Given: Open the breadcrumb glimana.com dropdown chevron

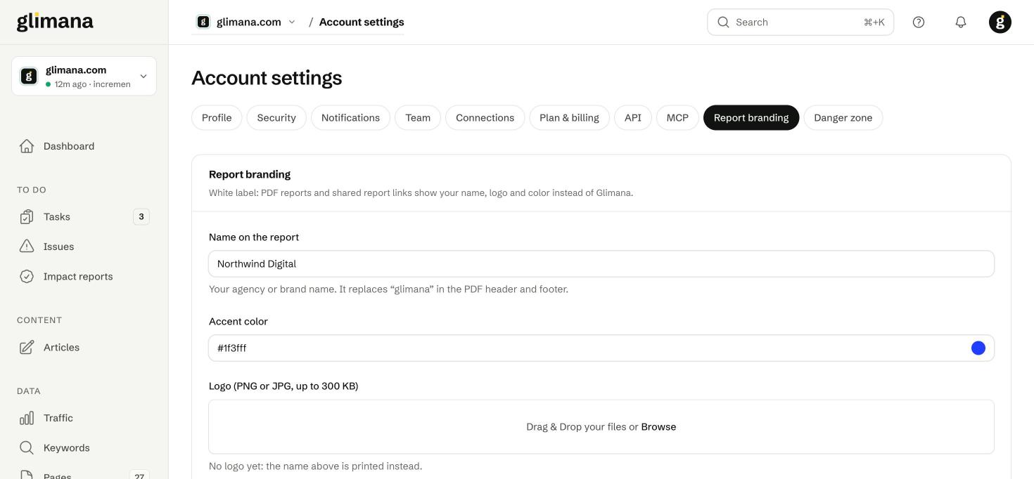Looking at the screenshot, I should [x=292, y=22].
